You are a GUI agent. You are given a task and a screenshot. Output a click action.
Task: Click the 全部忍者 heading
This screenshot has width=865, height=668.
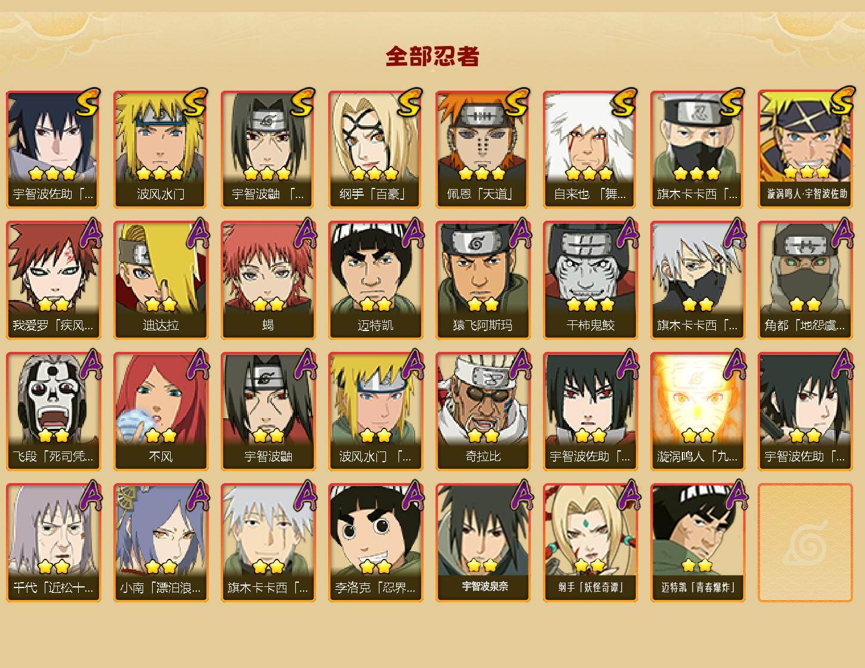coord(432,57)
